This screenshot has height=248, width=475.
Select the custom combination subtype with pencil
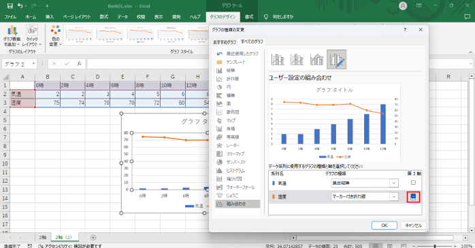pyautogui.click(x=336, y=59)
